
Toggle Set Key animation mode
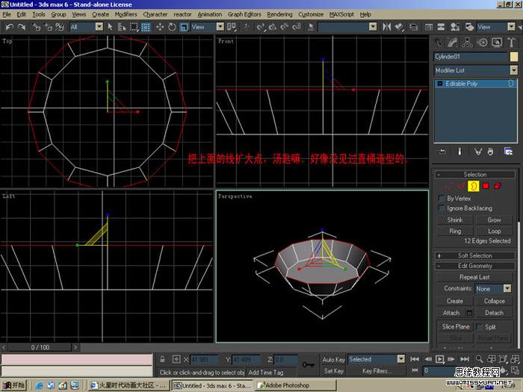tap(333, 371)
